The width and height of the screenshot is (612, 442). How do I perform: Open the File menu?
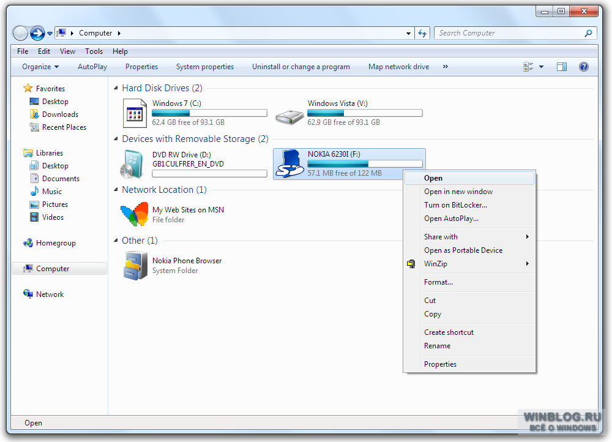[23, 51]
